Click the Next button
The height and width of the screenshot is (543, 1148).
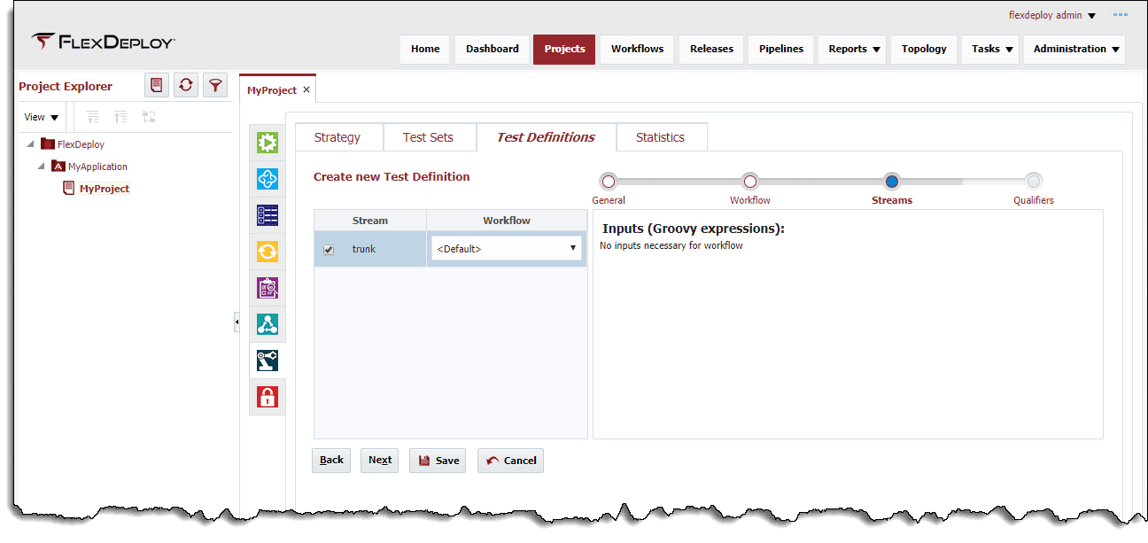(380, 460)
